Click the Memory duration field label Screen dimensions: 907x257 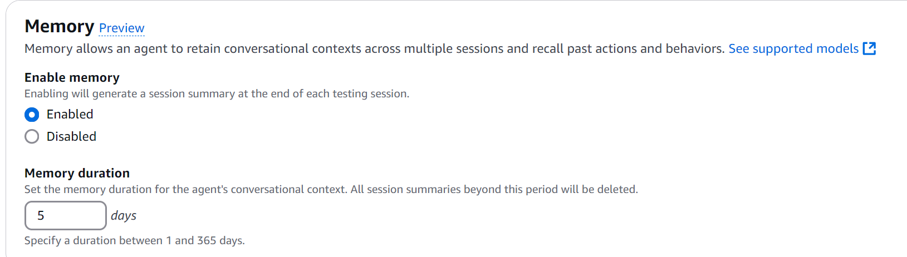77,173
